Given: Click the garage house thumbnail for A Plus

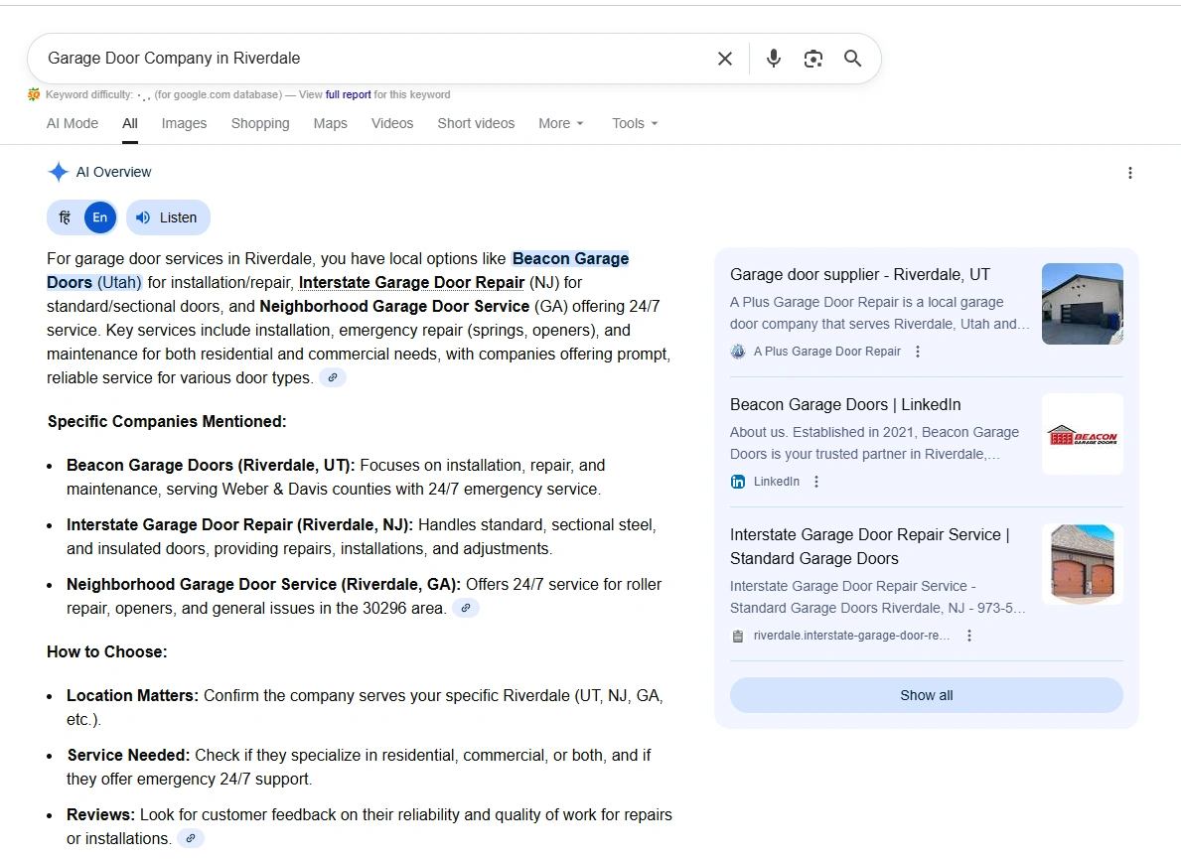Looking at the screenshot, I should [1083, 304].
